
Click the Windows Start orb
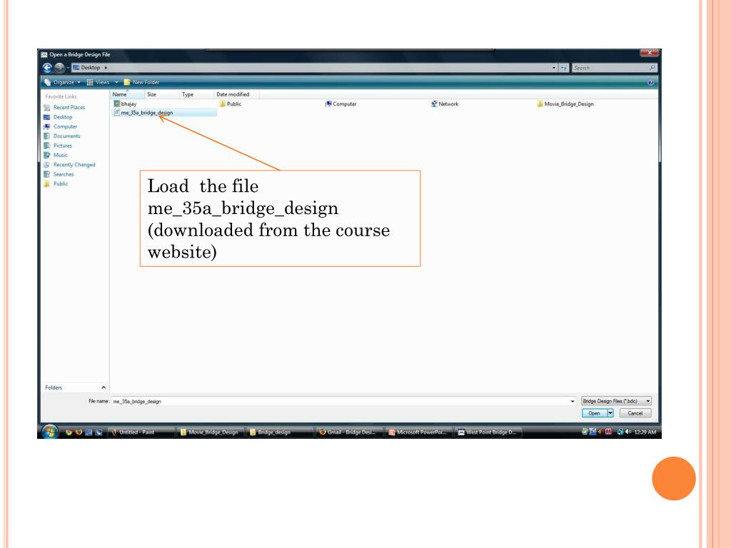[x=50, y=432]
